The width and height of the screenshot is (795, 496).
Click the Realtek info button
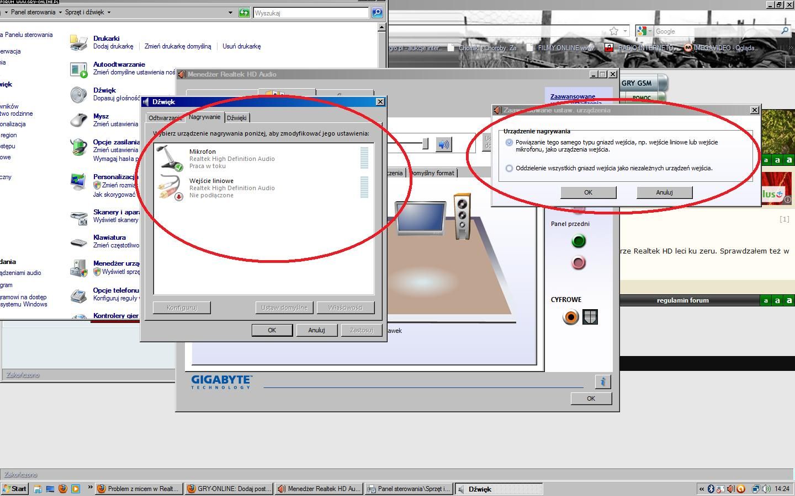[x=603, y=381]
